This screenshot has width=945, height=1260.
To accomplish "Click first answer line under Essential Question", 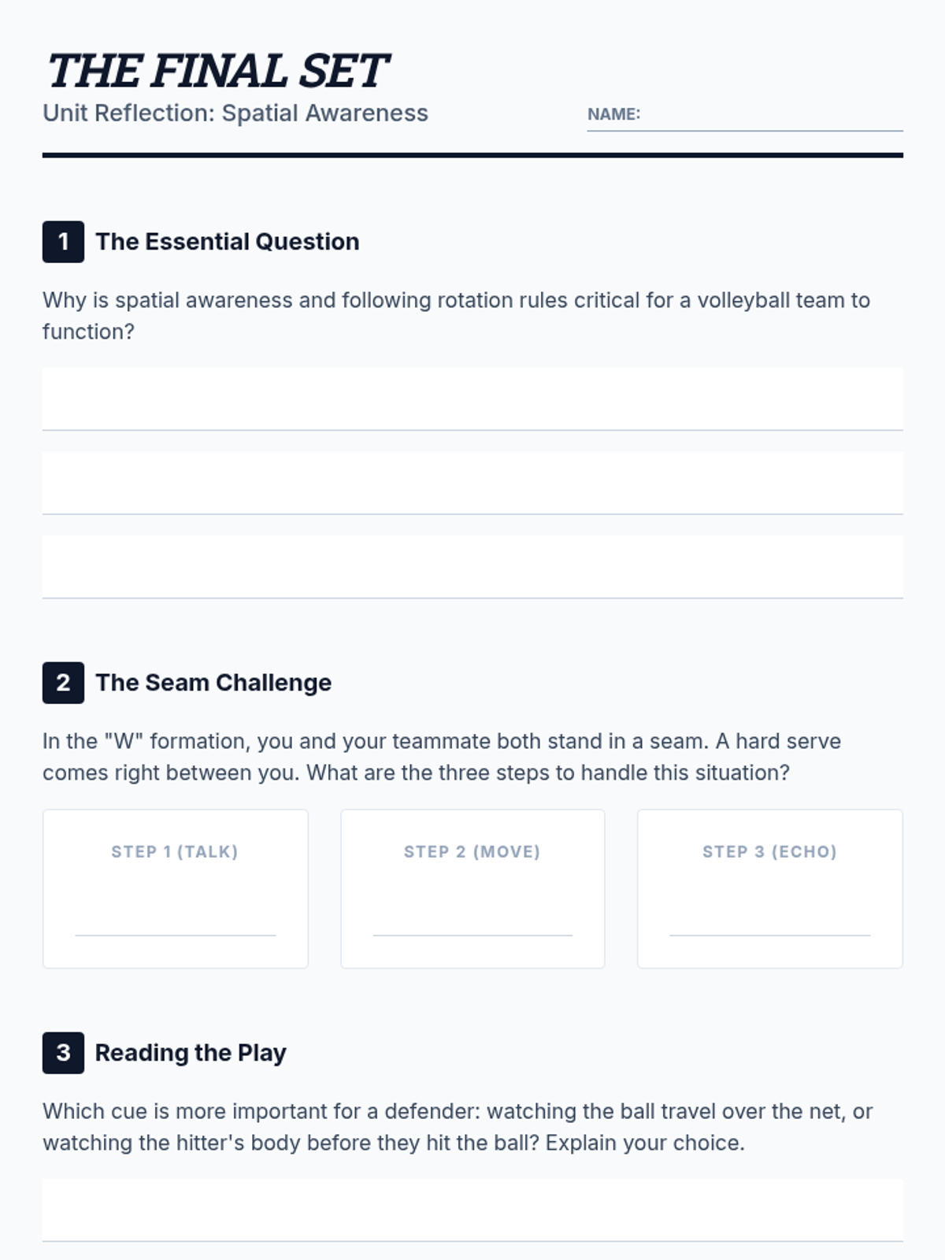I will [x=472, y=399].
